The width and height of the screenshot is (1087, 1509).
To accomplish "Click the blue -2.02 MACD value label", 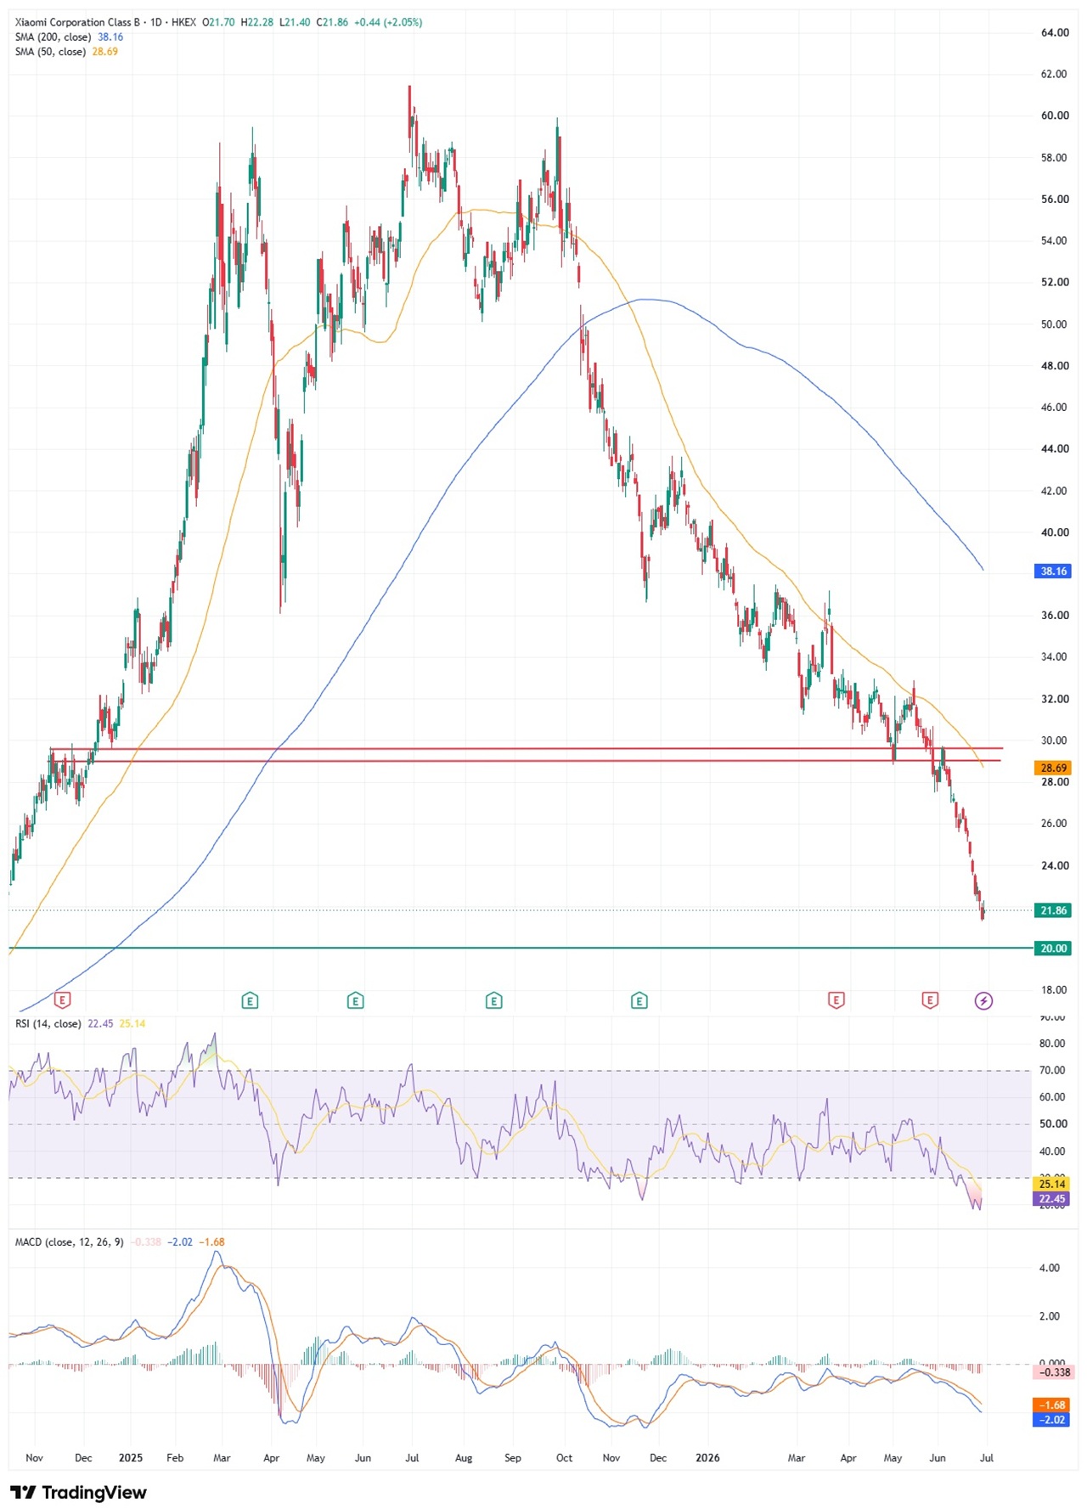I will pos(1053,1420).
